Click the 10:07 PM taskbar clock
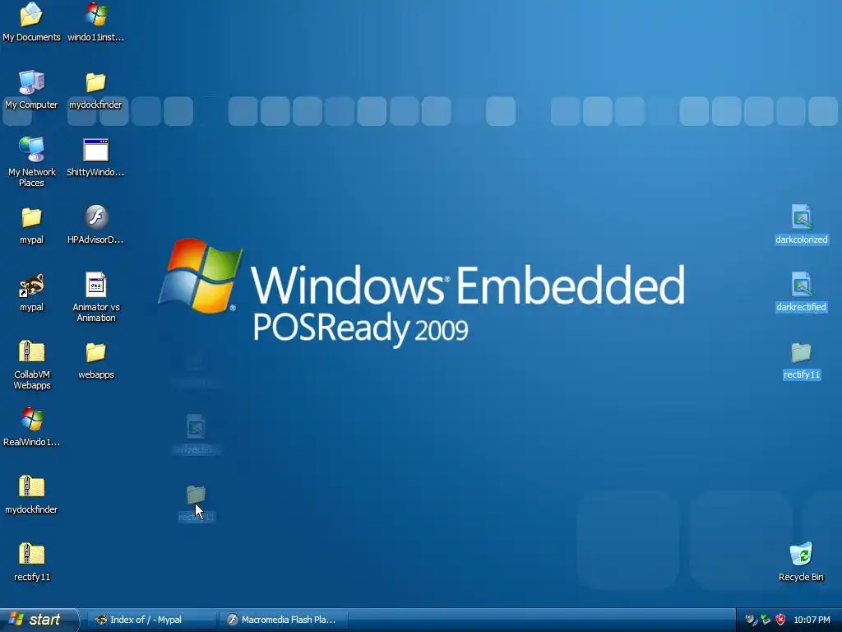This screenshot has height=632, width=842. pyautogui.click(x=812, y=620)
